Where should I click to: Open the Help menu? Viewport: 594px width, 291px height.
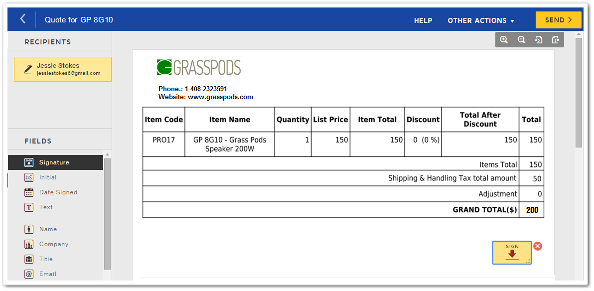pyautogui.click(x=423, y=20)
